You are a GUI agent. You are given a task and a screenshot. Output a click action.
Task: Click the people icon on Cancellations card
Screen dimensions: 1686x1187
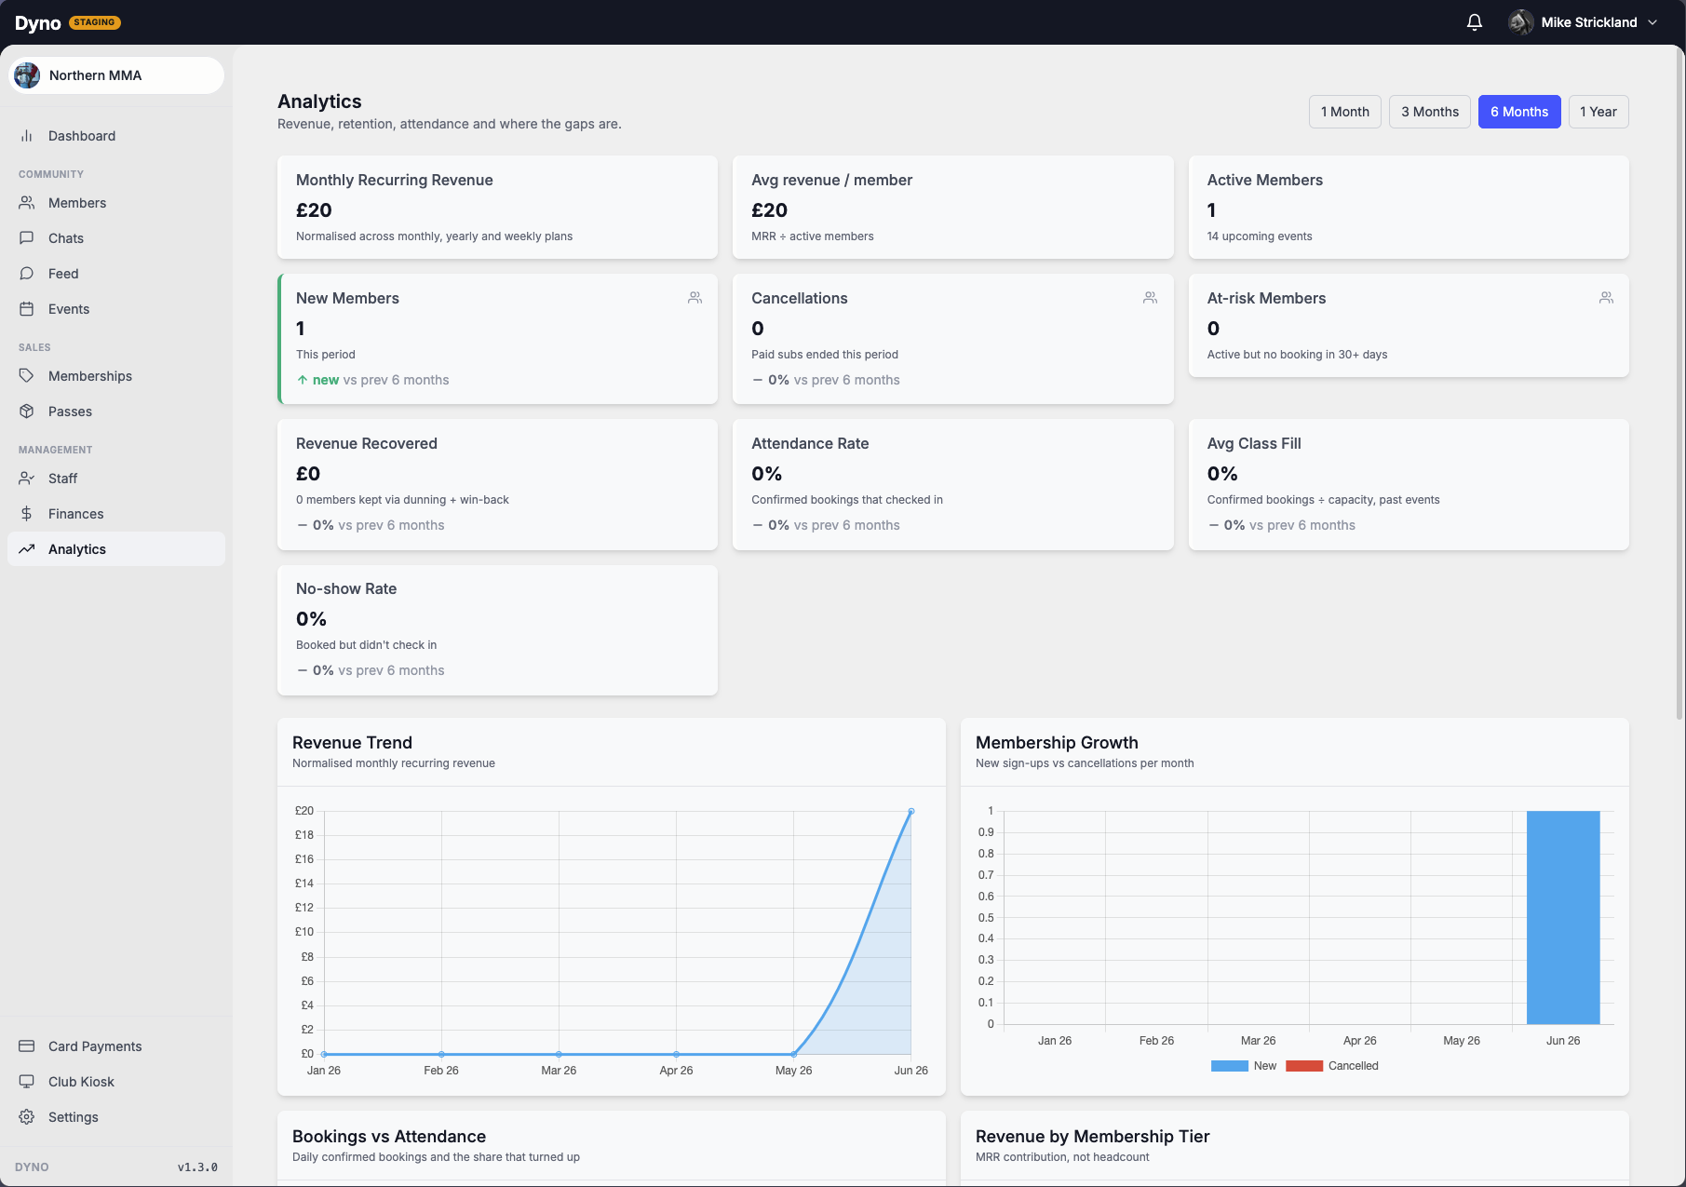pos(1151,298)
